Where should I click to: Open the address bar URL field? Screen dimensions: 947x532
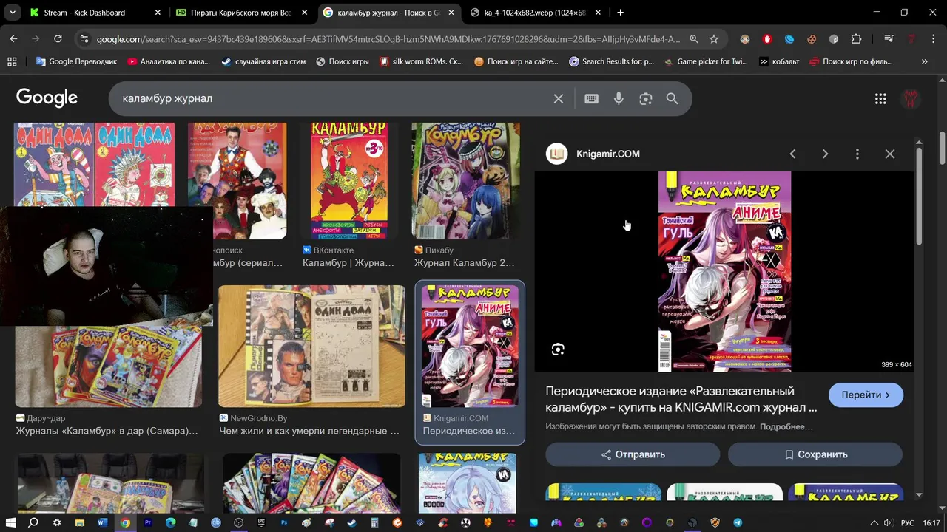click(388, 38)
